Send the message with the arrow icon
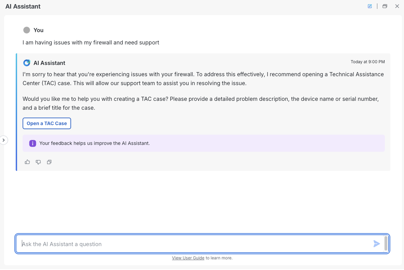Viewport: 404px width, 270px height. 377,244
